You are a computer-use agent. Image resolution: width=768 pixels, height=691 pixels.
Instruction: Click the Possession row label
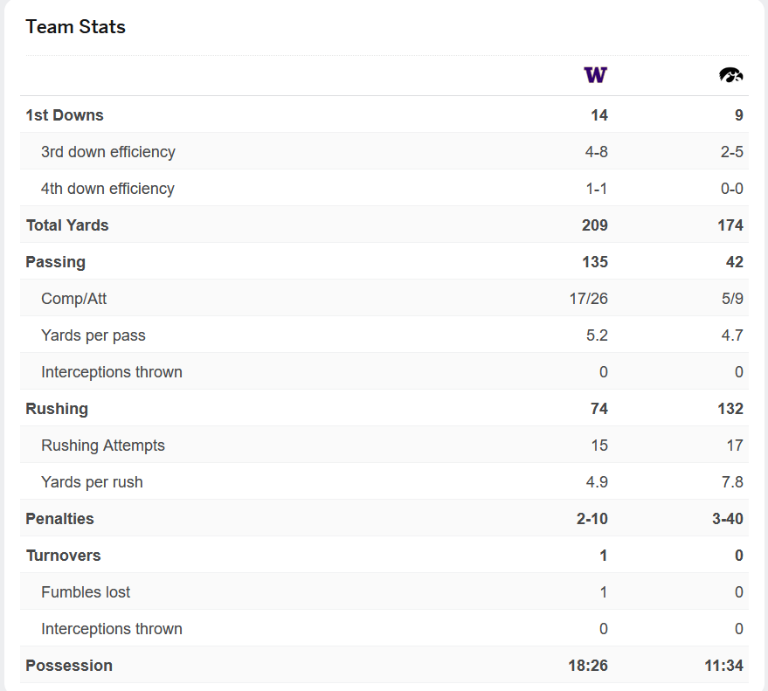click(69, 666)
